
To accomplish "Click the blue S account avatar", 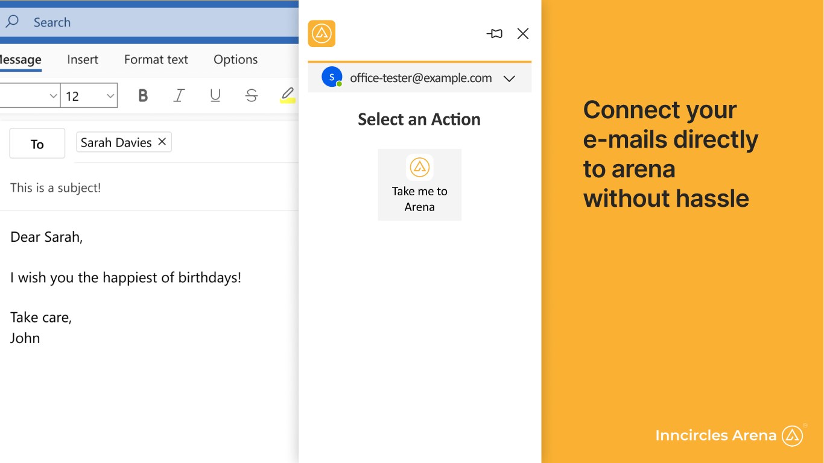I will [332, 77].
